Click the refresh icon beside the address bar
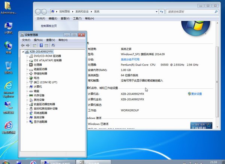Screen dimensions: 225x164 [162, 12]
